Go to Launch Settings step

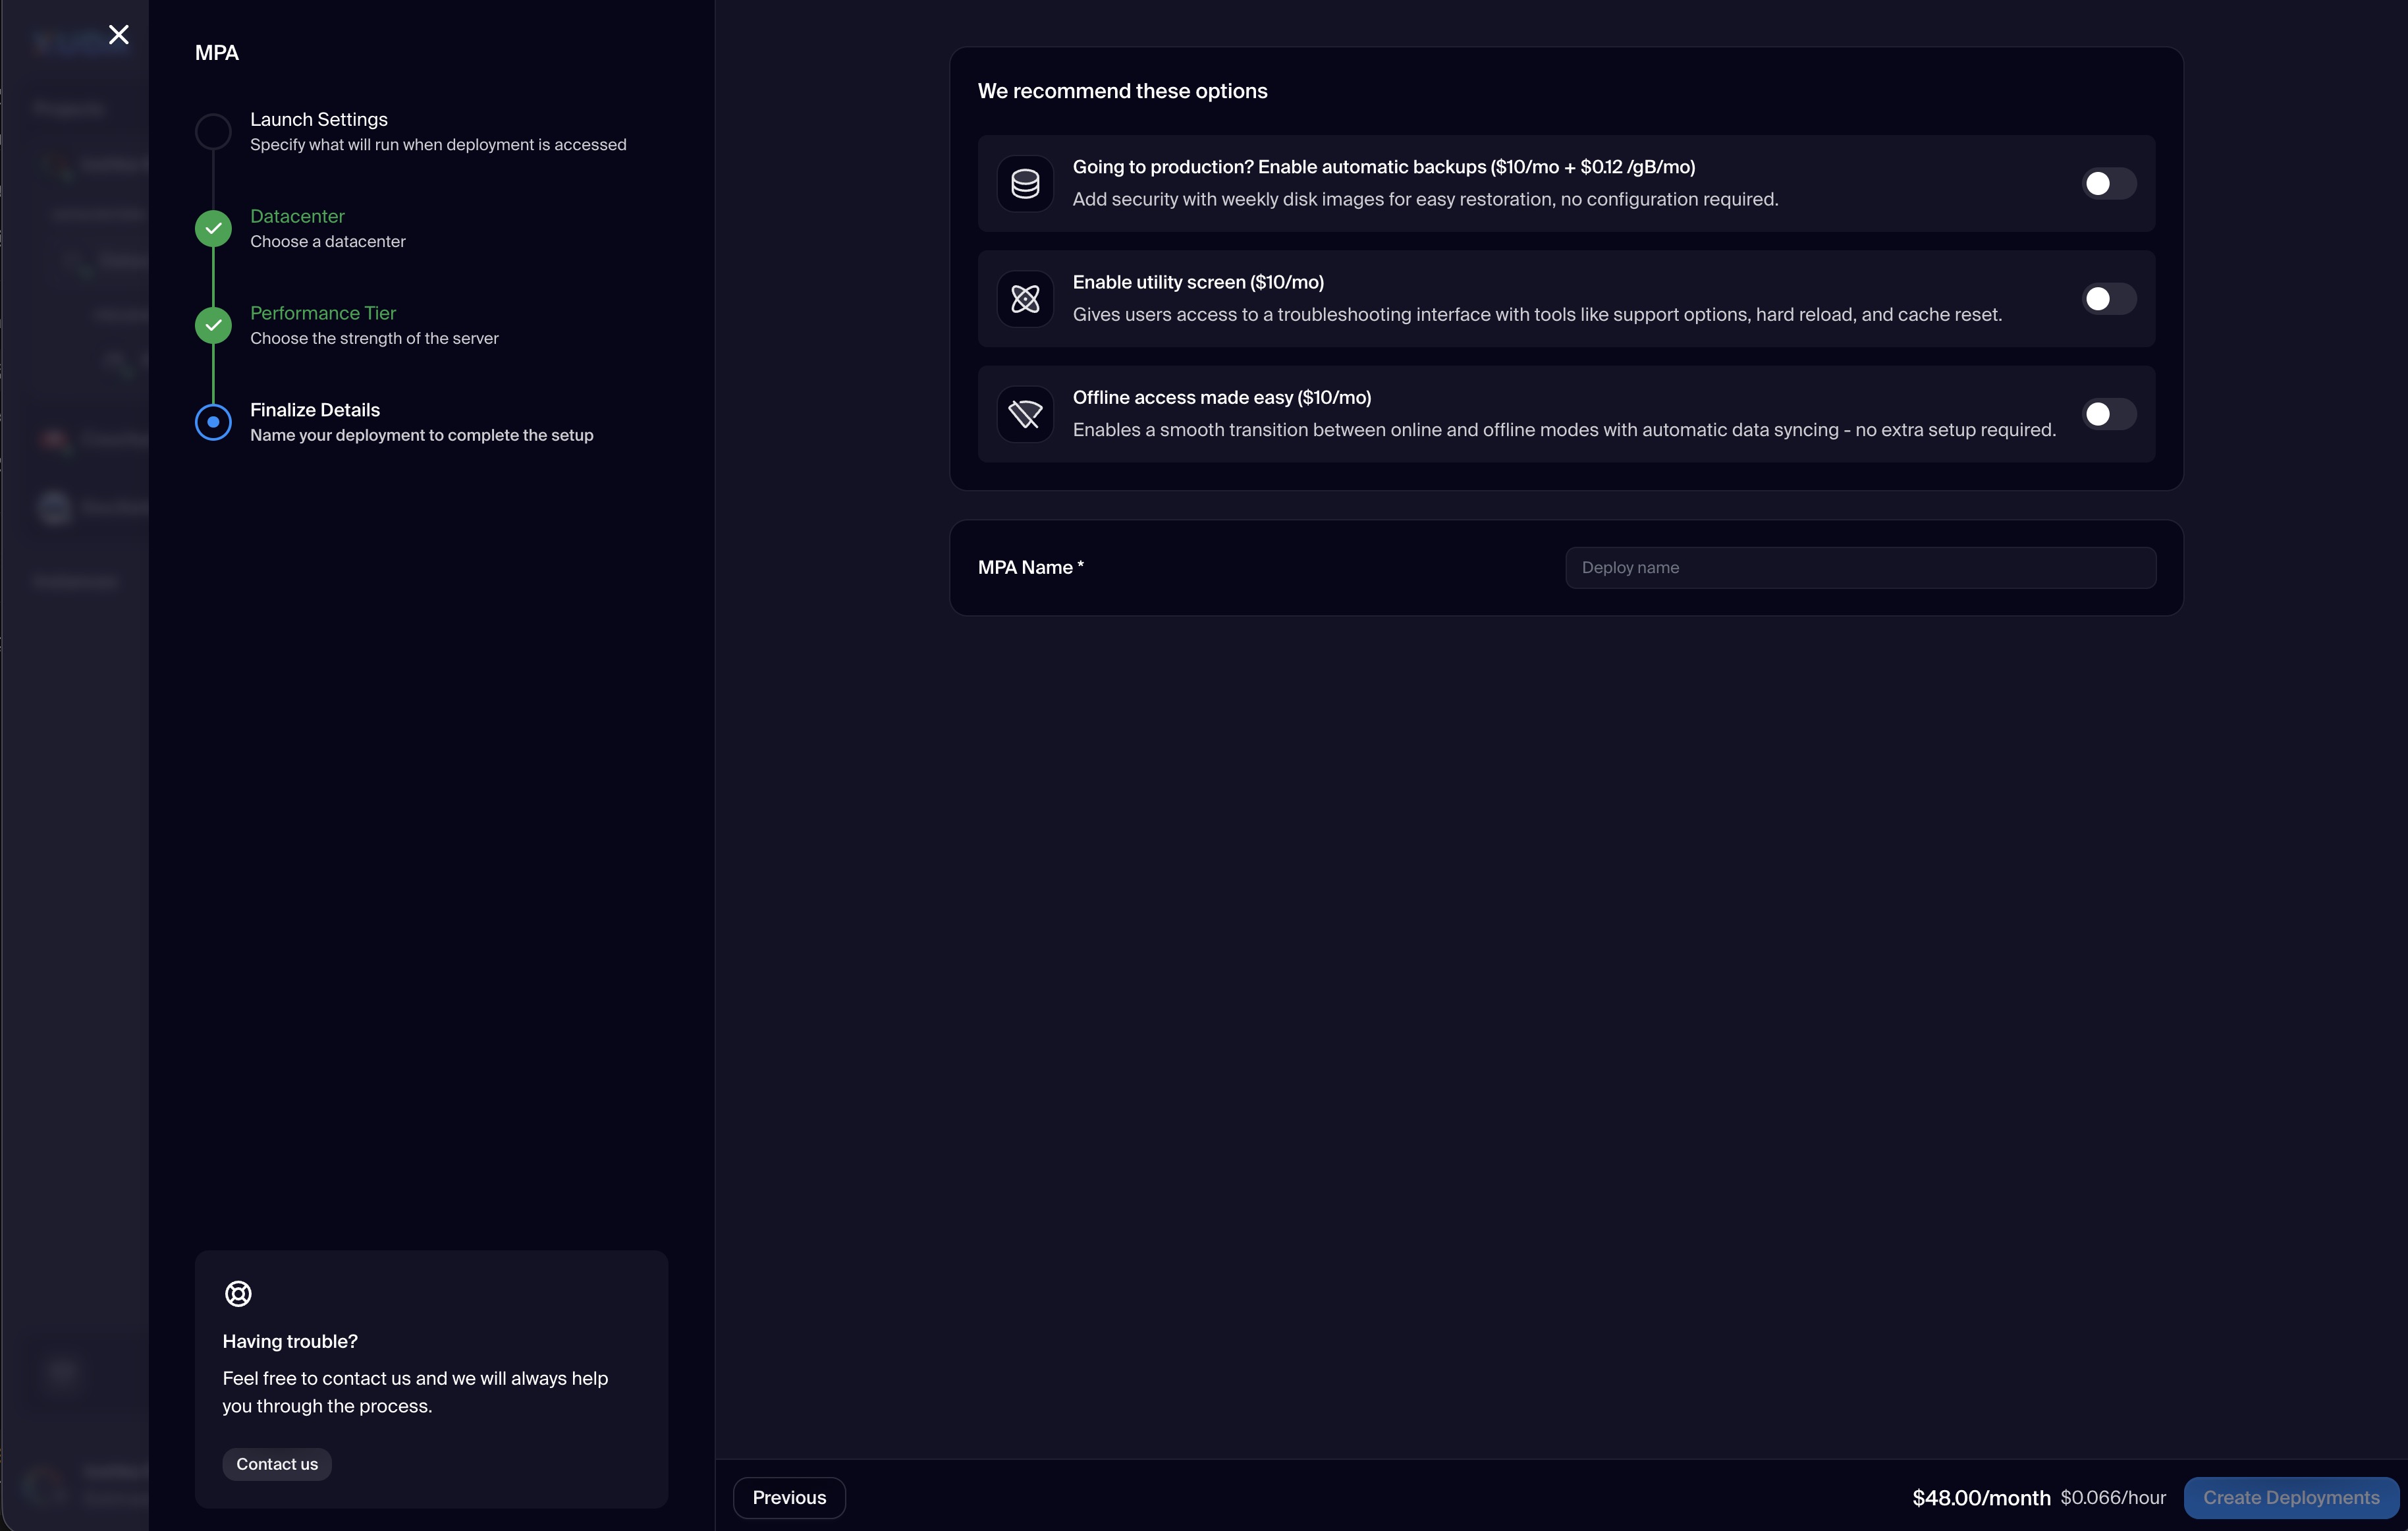(x=318, y=120)
